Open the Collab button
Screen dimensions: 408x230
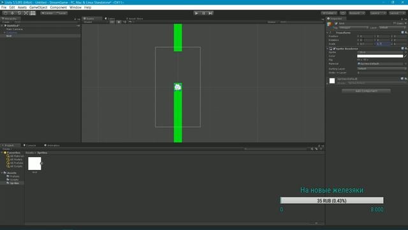tap(329, 13)
